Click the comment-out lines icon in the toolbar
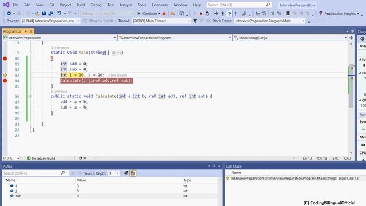The width and height of the screenshot is (366, 206). [273, 14]
